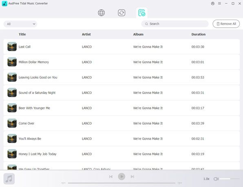Maximize the AudFree window
Image resolution: width=243 pixels, height=187 pixels.
pyautogui.click(x=233, y=3)
